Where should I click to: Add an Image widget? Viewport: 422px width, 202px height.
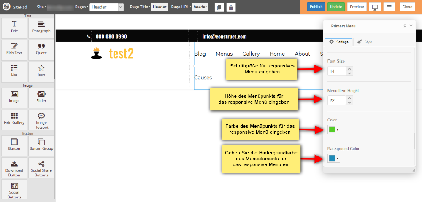14,98
